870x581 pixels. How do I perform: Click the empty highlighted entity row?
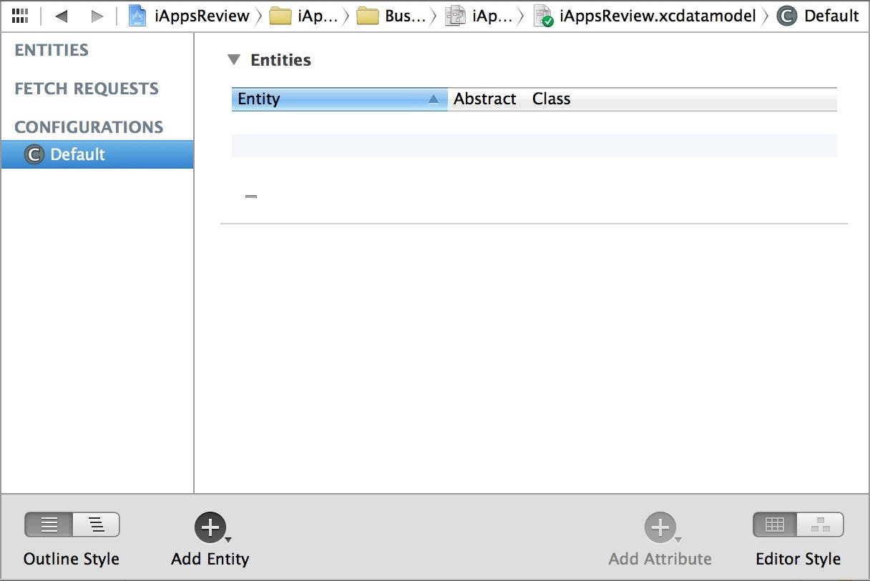534,146
